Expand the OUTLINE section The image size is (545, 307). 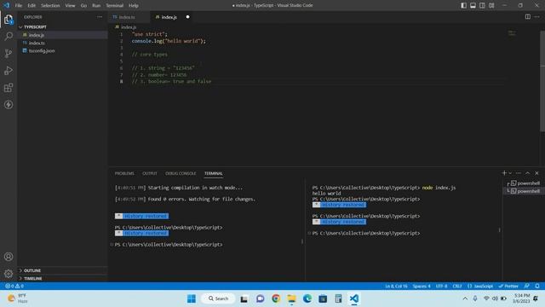coord(32,270)
